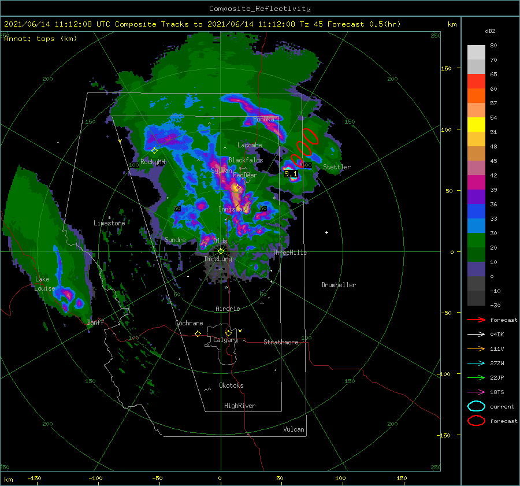Image resolution: width=520 pixels, height=486 pixels.
Task: Click the dBZ scale heading
Action: click(490, 31)
